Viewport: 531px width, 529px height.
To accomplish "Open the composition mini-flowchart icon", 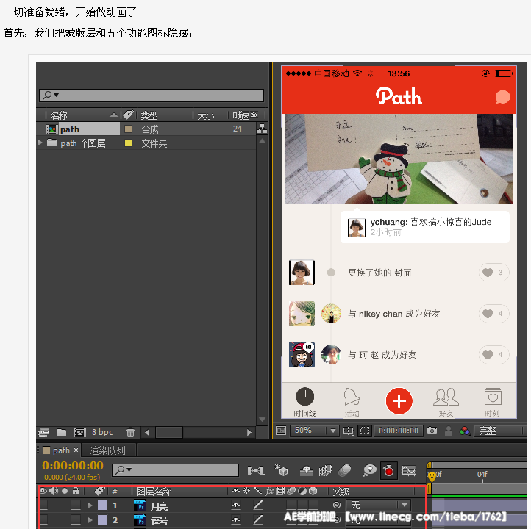I will click(x=256, y=470).
